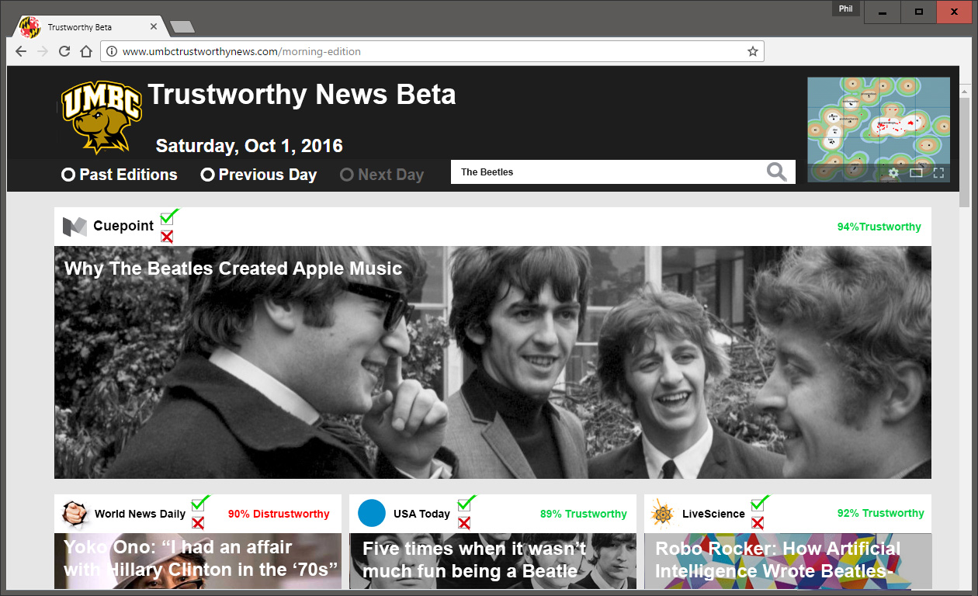This screenshot has height=596, width=978.
Task: Open the Five times Beatle article headline
Action: pos(473,560)
